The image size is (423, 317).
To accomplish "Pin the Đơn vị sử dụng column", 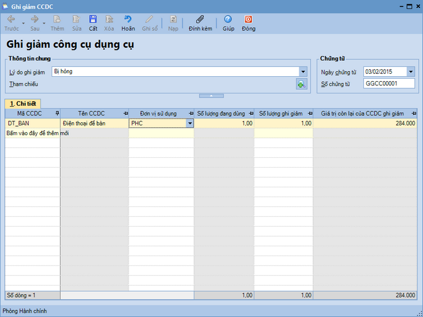I will point(191,114).
